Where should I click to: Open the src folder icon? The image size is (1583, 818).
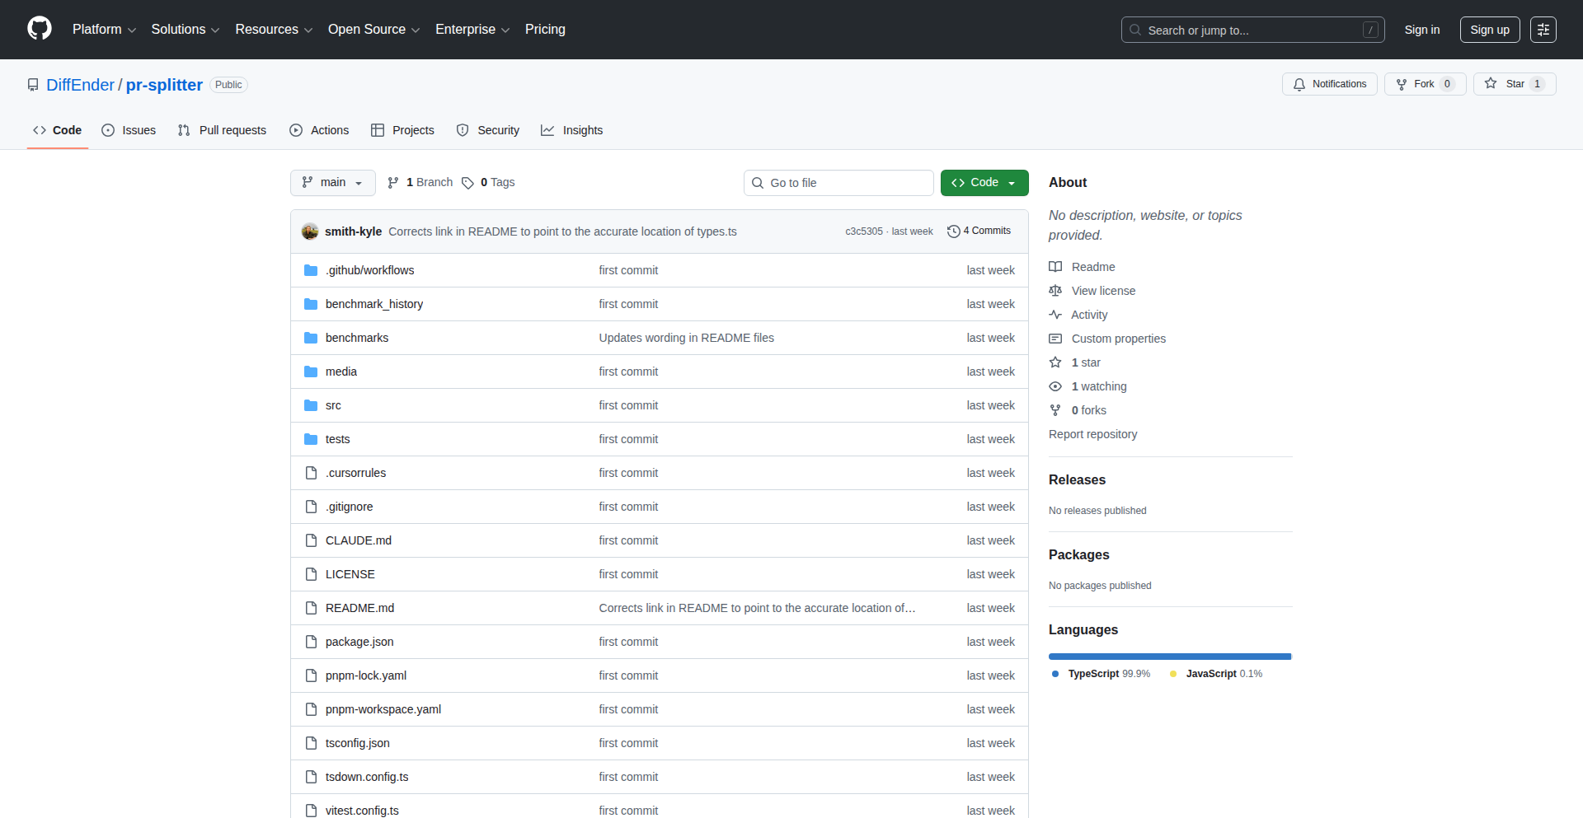coord(311,405)
